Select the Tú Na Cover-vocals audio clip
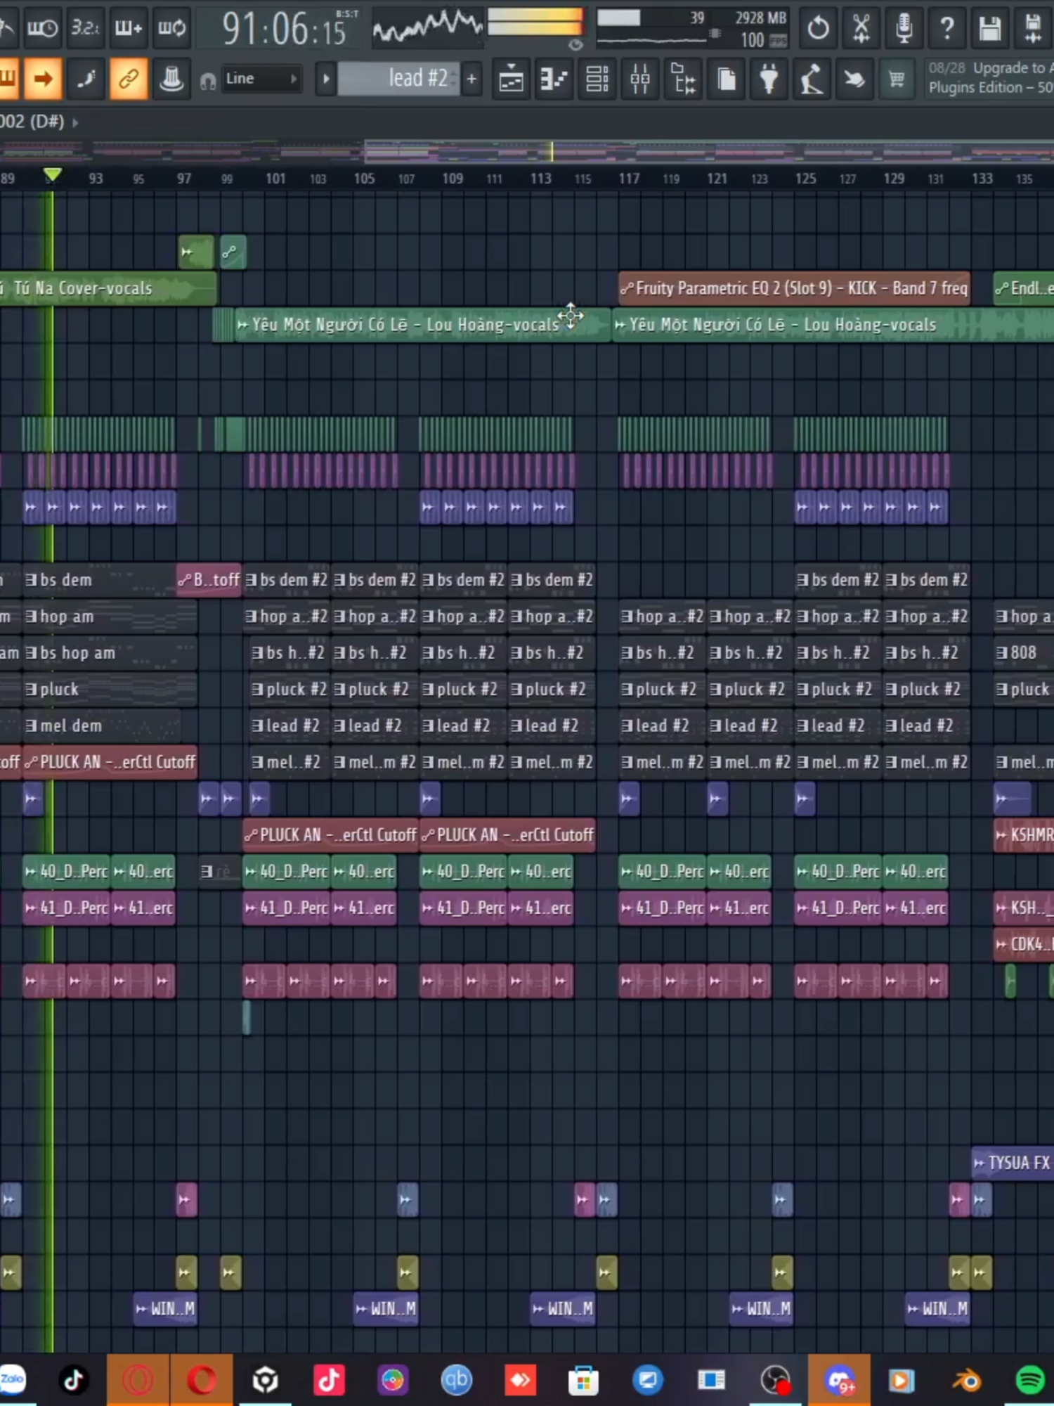 coord(108,288)
